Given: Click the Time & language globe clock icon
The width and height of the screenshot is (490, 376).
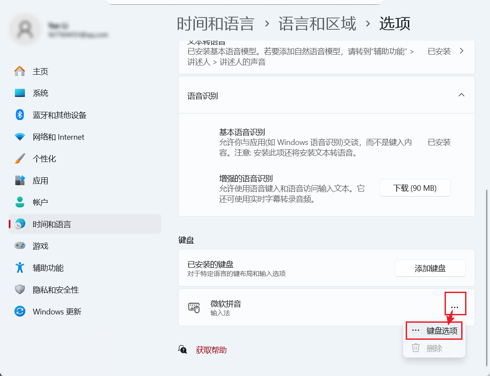Looking at the screenshot, I should 20,224.
